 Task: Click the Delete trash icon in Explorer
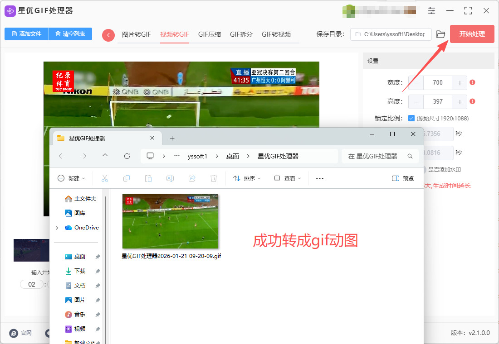[214, 178]
